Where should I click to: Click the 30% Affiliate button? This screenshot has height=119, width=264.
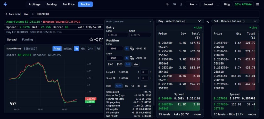tap(243, 4)
